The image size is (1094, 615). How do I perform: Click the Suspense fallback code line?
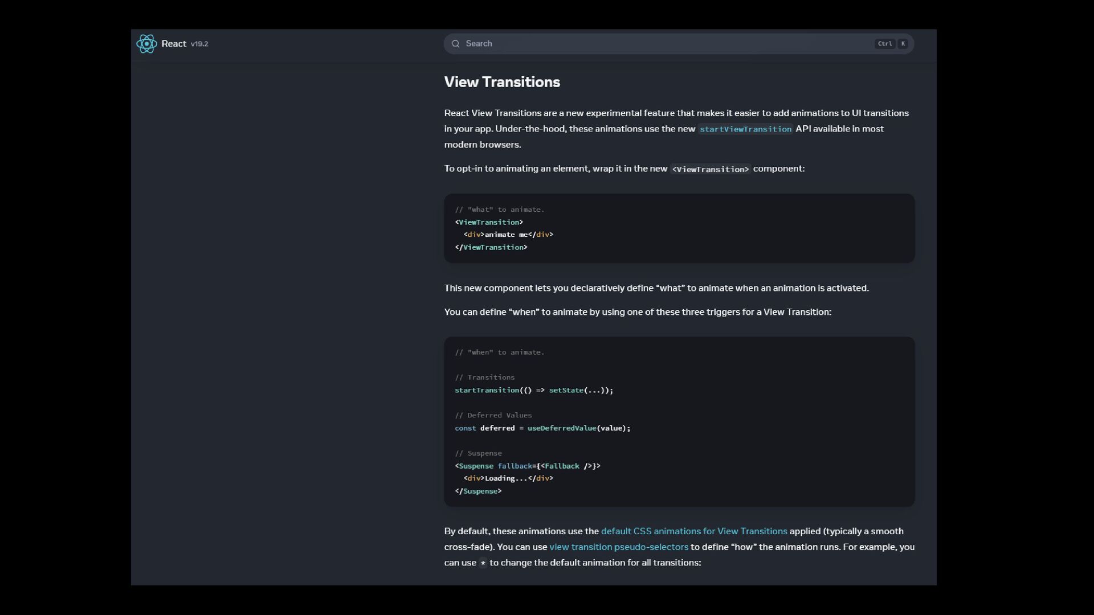(x=527, y=466)
